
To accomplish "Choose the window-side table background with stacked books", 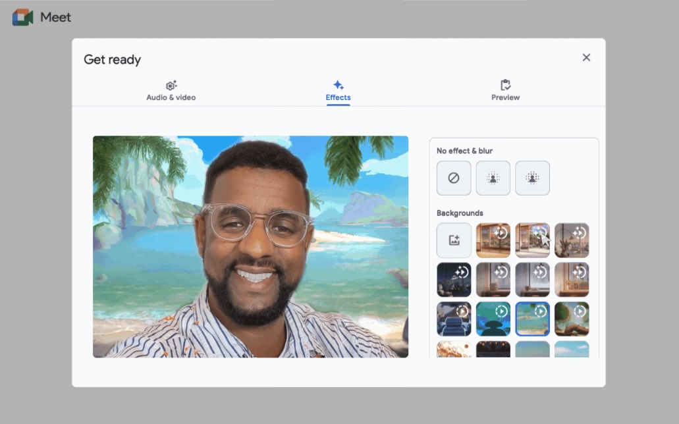I will (x=493, y=280).
